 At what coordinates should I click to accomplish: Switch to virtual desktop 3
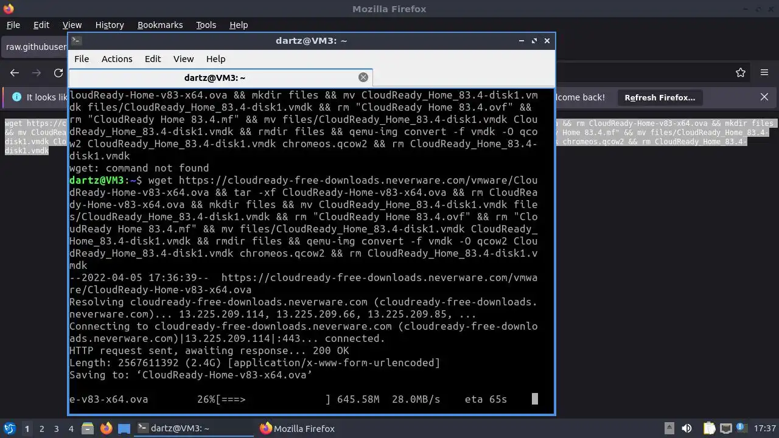tap(56, 429)
